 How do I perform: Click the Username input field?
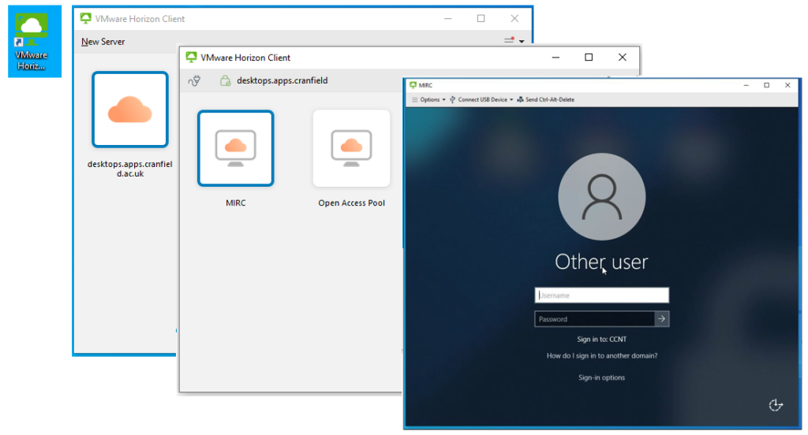(x=601, y=296)
